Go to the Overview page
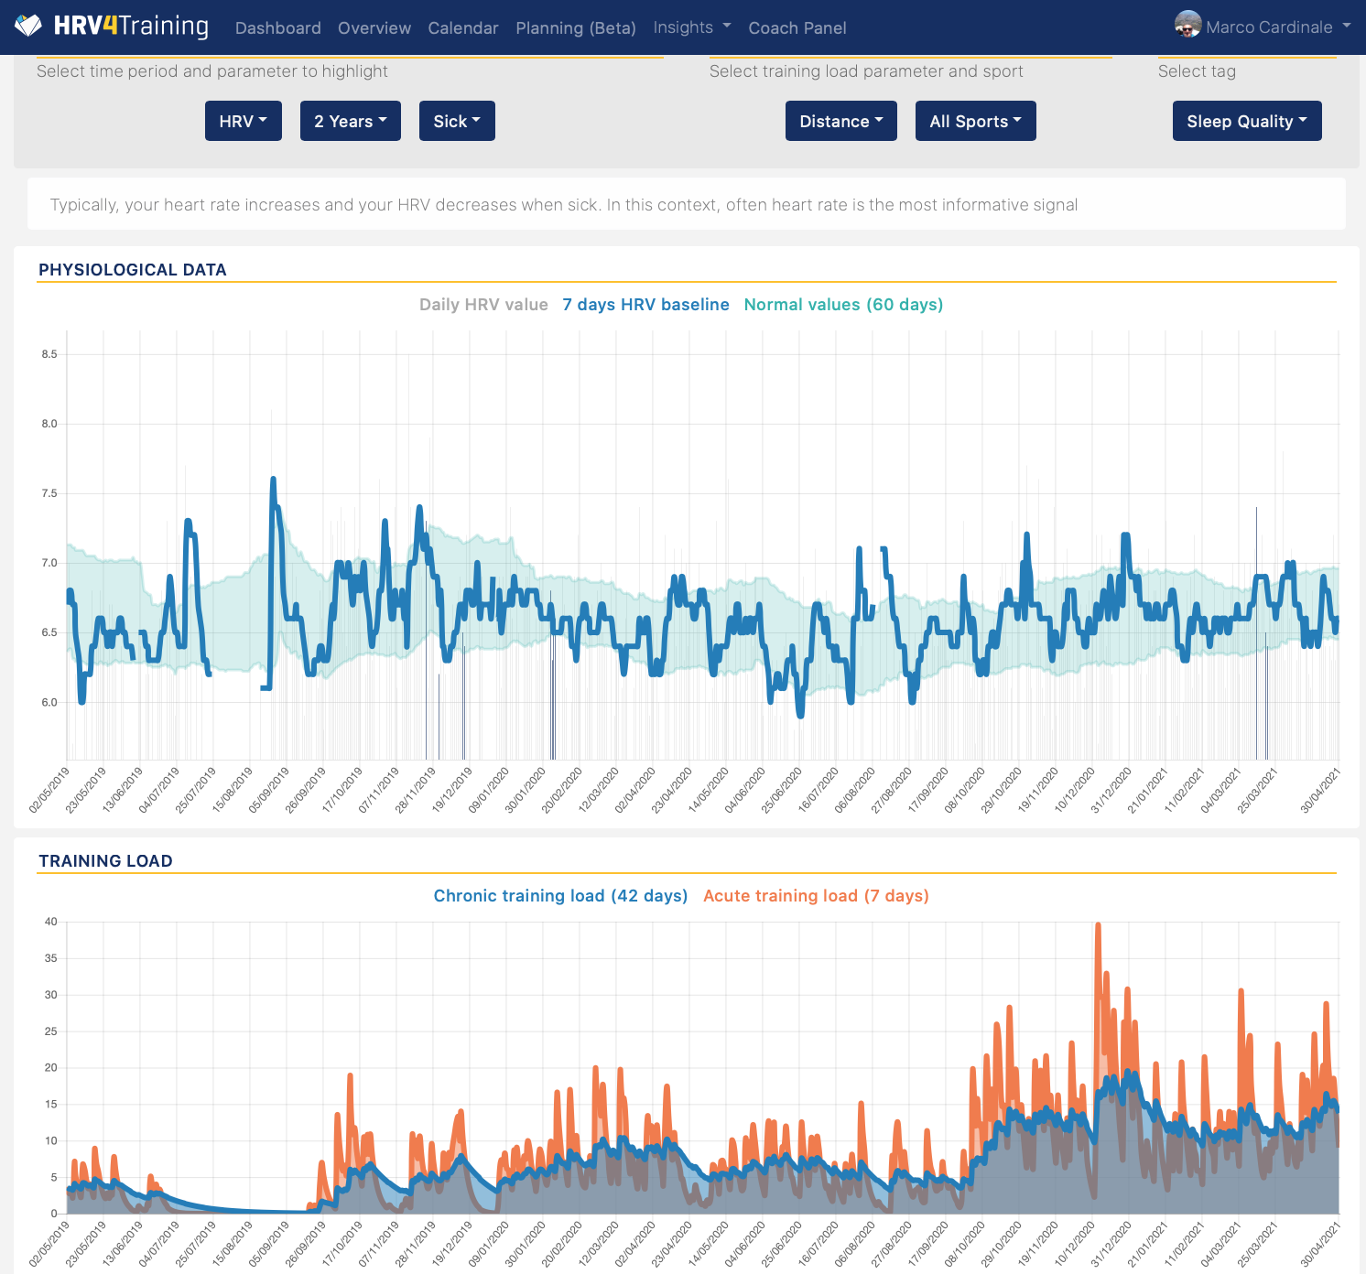1366x1274 pixels. tap(374, 28)
